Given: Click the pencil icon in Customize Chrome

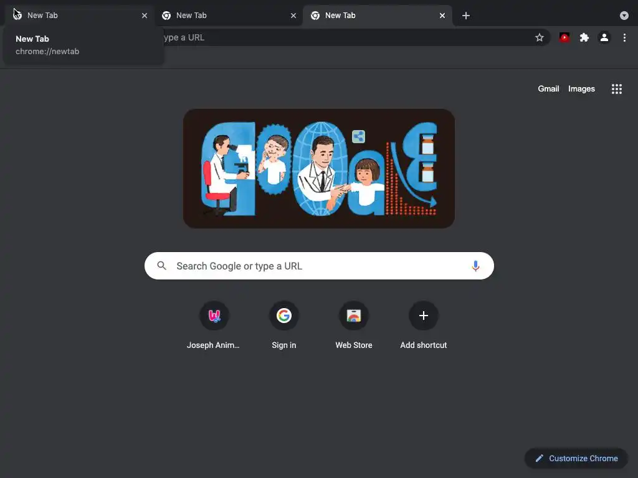Looking at the screenshot, I should [539, 459].
